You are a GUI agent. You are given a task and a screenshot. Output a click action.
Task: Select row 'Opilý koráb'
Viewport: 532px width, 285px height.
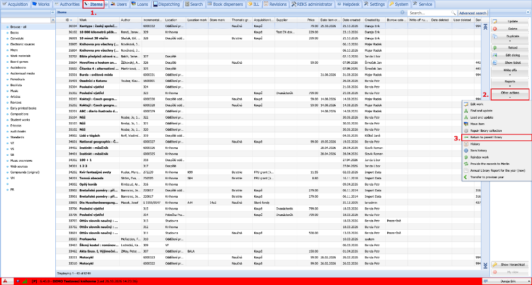point(268,184)
